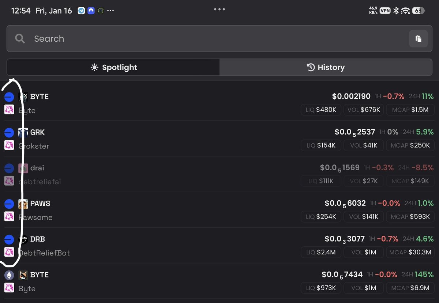Click the GRK token logo
439x303 pixels.
click(23, 133)
